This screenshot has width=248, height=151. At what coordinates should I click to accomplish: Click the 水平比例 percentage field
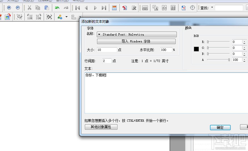point(166,50)
